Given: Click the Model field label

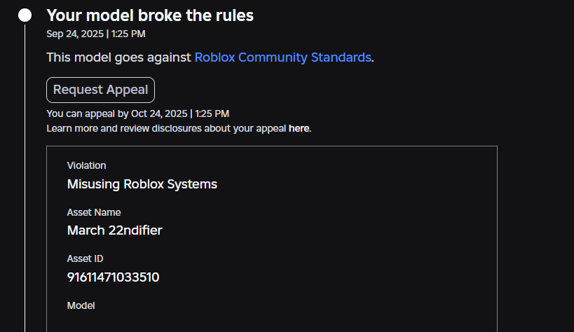Looking at the screenshot, I should pos(81,305).
